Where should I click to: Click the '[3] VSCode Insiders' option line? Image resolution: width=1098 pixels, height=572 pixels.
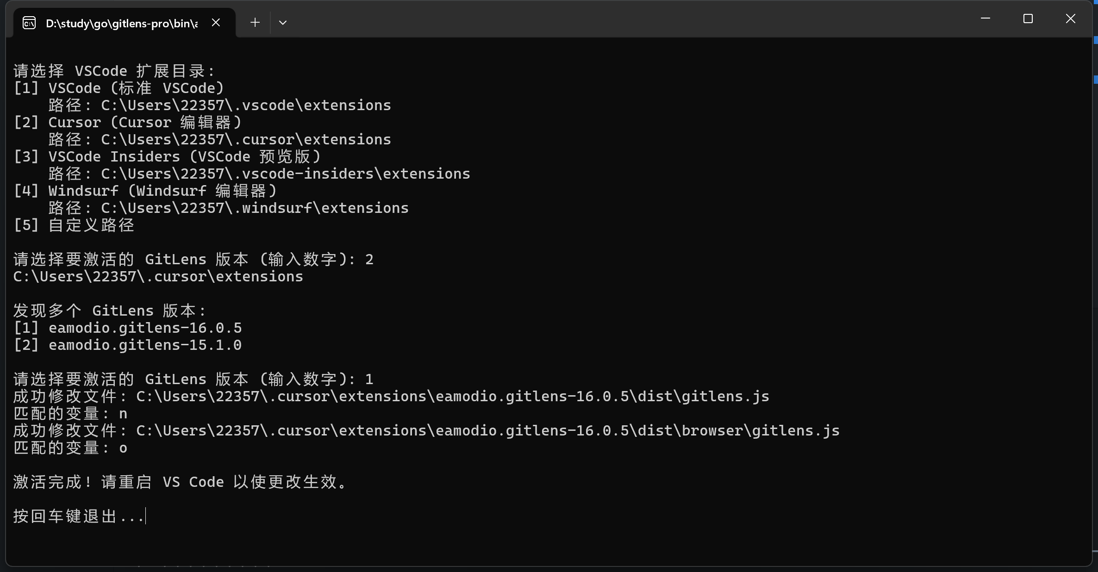[x=168, y=156]
